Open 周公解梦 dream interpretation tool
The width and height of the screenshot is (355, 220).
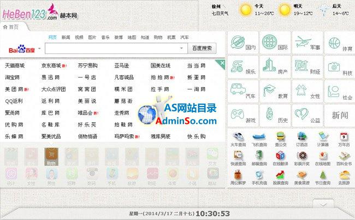tap(238, 177)
